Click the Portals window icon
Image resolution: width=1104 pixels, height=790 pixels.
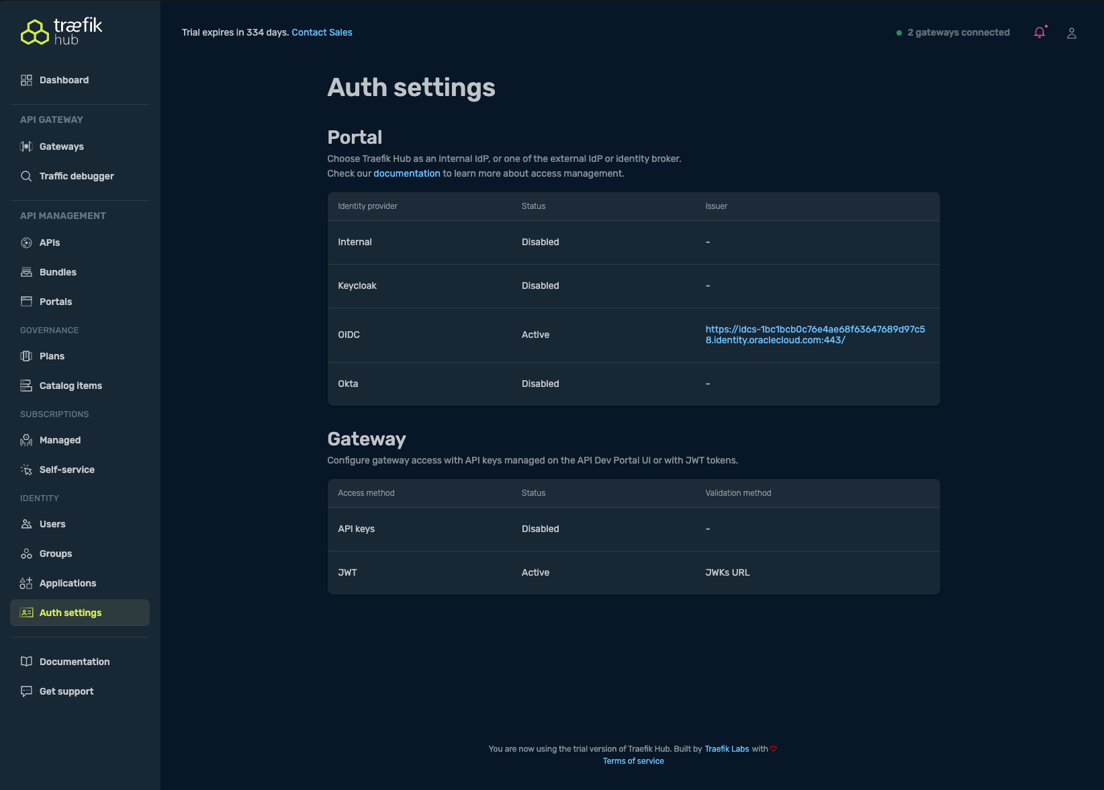(x=26, y=302)
